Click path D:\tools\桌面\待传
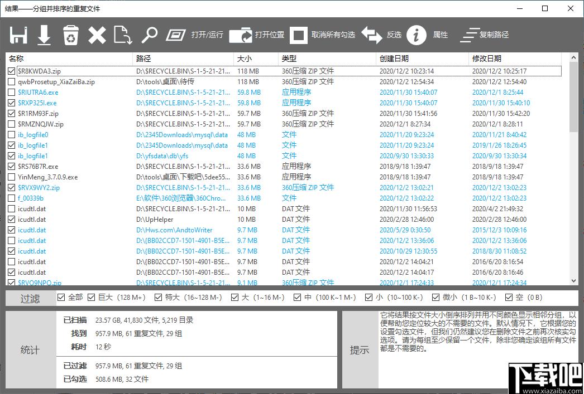 click(x=165, y=82)
